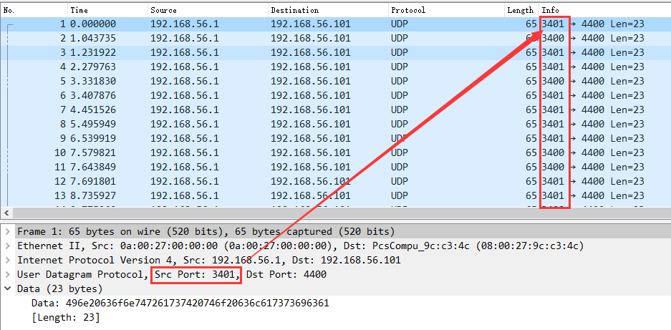Expand the Frame 1 details row
The width and height of the screenshot is (671, 330).
tap(8, 231)
